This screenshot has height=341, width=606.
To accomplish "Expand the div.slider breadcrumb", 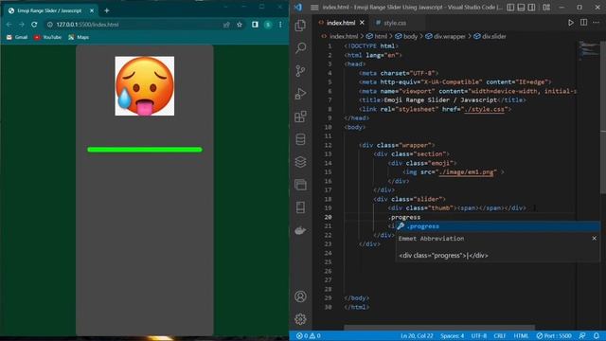I will 490,36.
